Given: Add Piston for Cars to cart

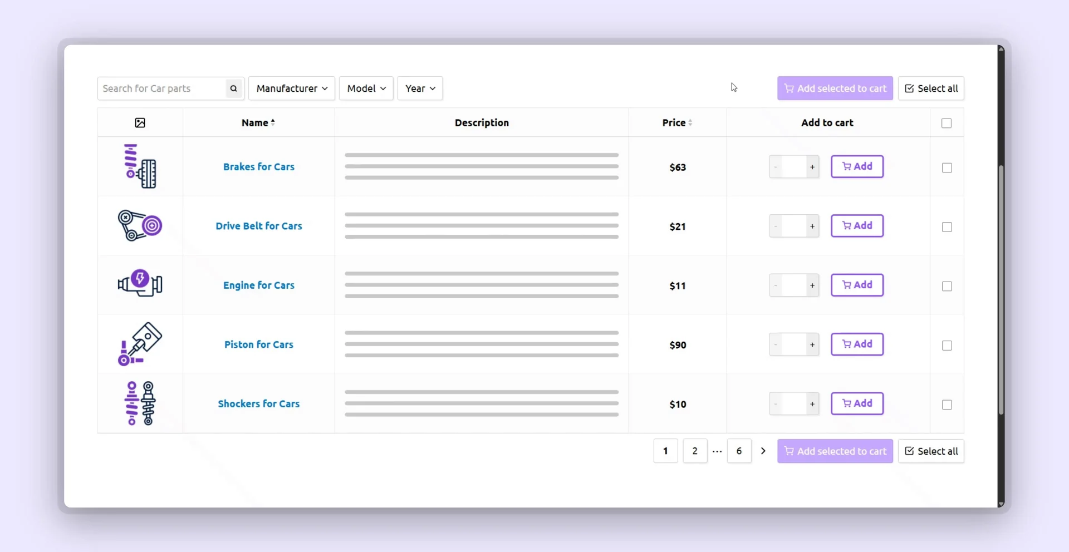Looking at the screenshot, I should click(857, 344).
